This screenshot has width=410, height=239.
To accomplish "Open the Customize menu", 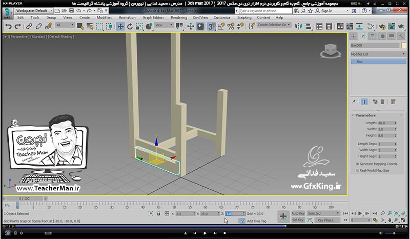I will (x=222, y=17).
